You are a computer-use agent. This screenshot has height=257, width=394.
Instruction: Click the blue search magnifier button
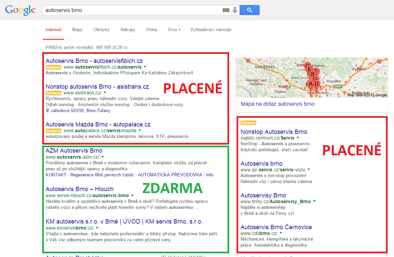250,10
